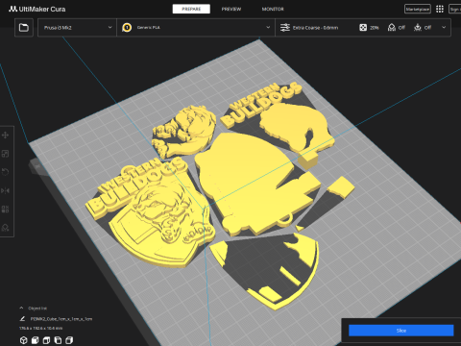Open the Prusa i3 Mk2 printer dropdown
This screenshot has height=346, width=461.
point(77,28)
